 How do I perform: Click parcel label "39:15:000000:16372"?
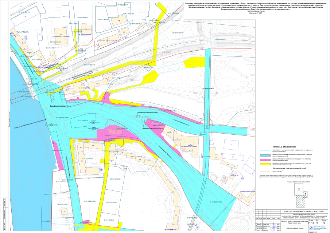click(x=216, y=202)
